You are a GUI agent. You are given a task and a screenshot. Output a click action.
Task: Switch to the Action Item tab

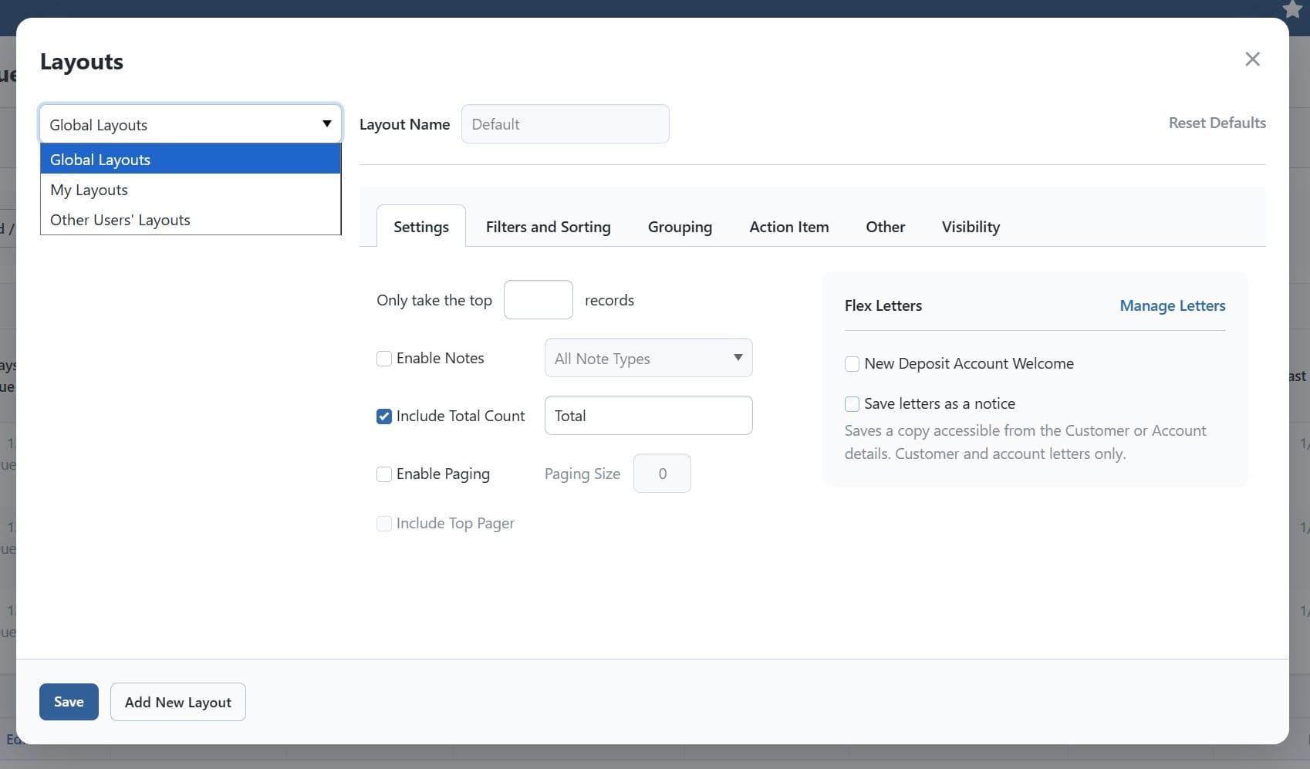coord(788,227)
